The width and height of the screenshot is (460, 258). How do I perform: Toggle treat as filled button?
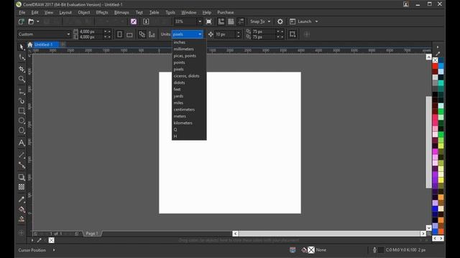point(293,34)
